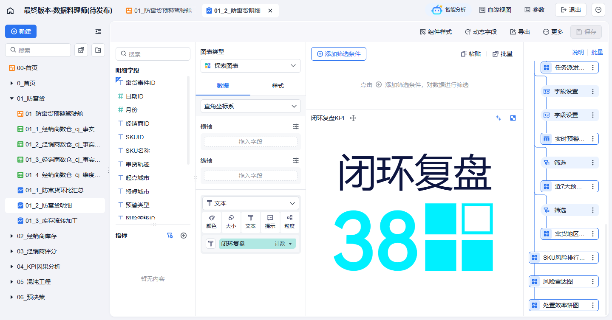Switch to the 数据 tab

tap(223, 86)
